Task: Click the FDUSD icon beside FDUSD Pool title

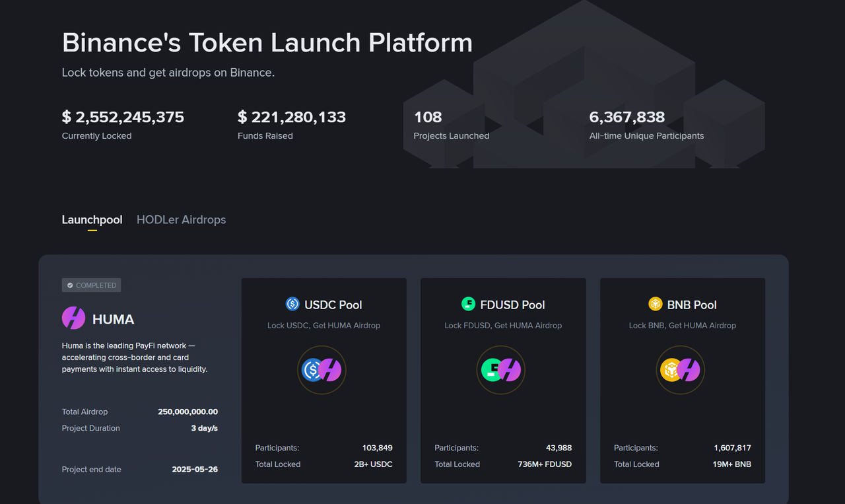Action: coord(468,304)
